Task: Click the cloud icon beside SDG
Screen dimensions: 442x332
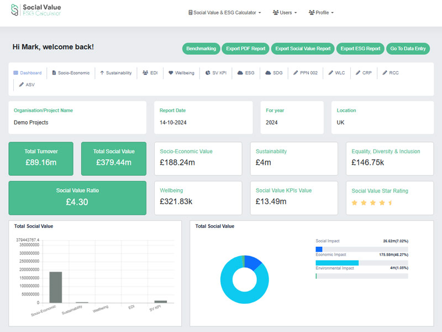Action: (x=268, y=73)
